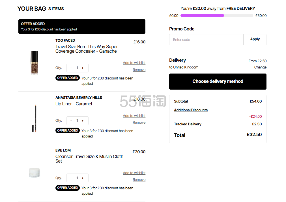286x202 pixels.
Task: Increase Eve Lom Cleanser set quantity
Action: [x=83, y=178]
